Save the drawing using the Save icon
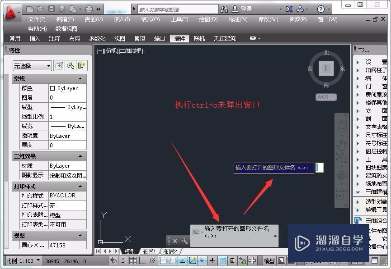 click(x=52, y=8)
